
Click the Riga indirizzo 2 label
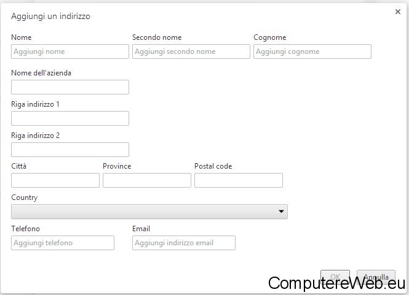click(35, 136)
